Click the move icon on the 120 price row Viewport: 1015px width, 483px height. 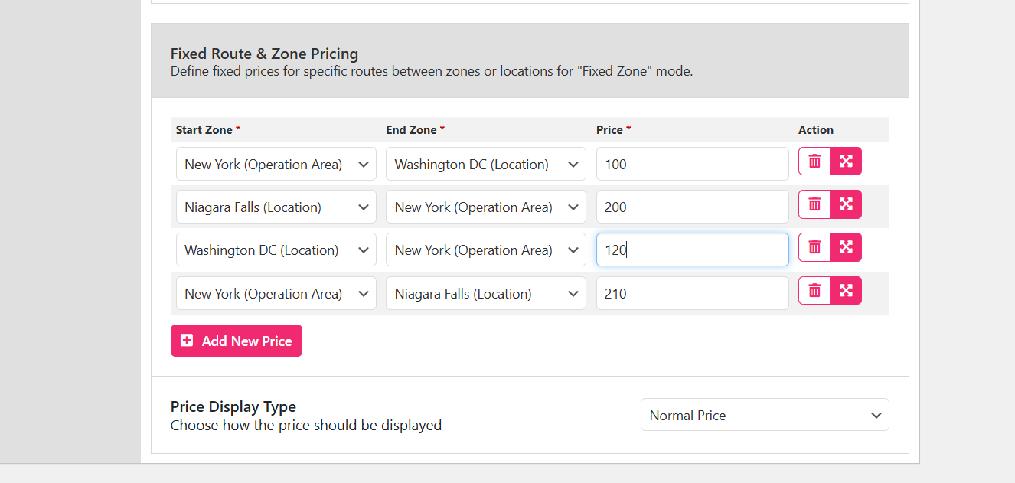coord(846,247)
